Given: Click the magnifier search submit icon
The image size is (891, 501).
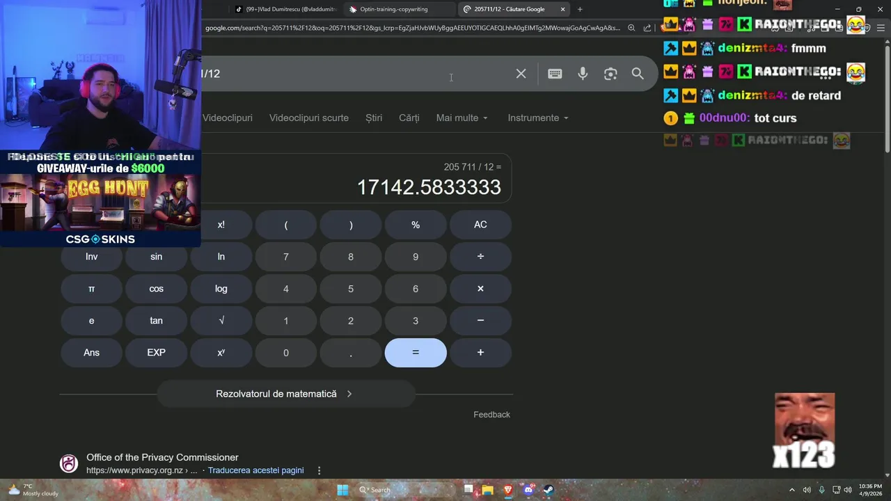Looking at the screenshot, I should [638, 74].
